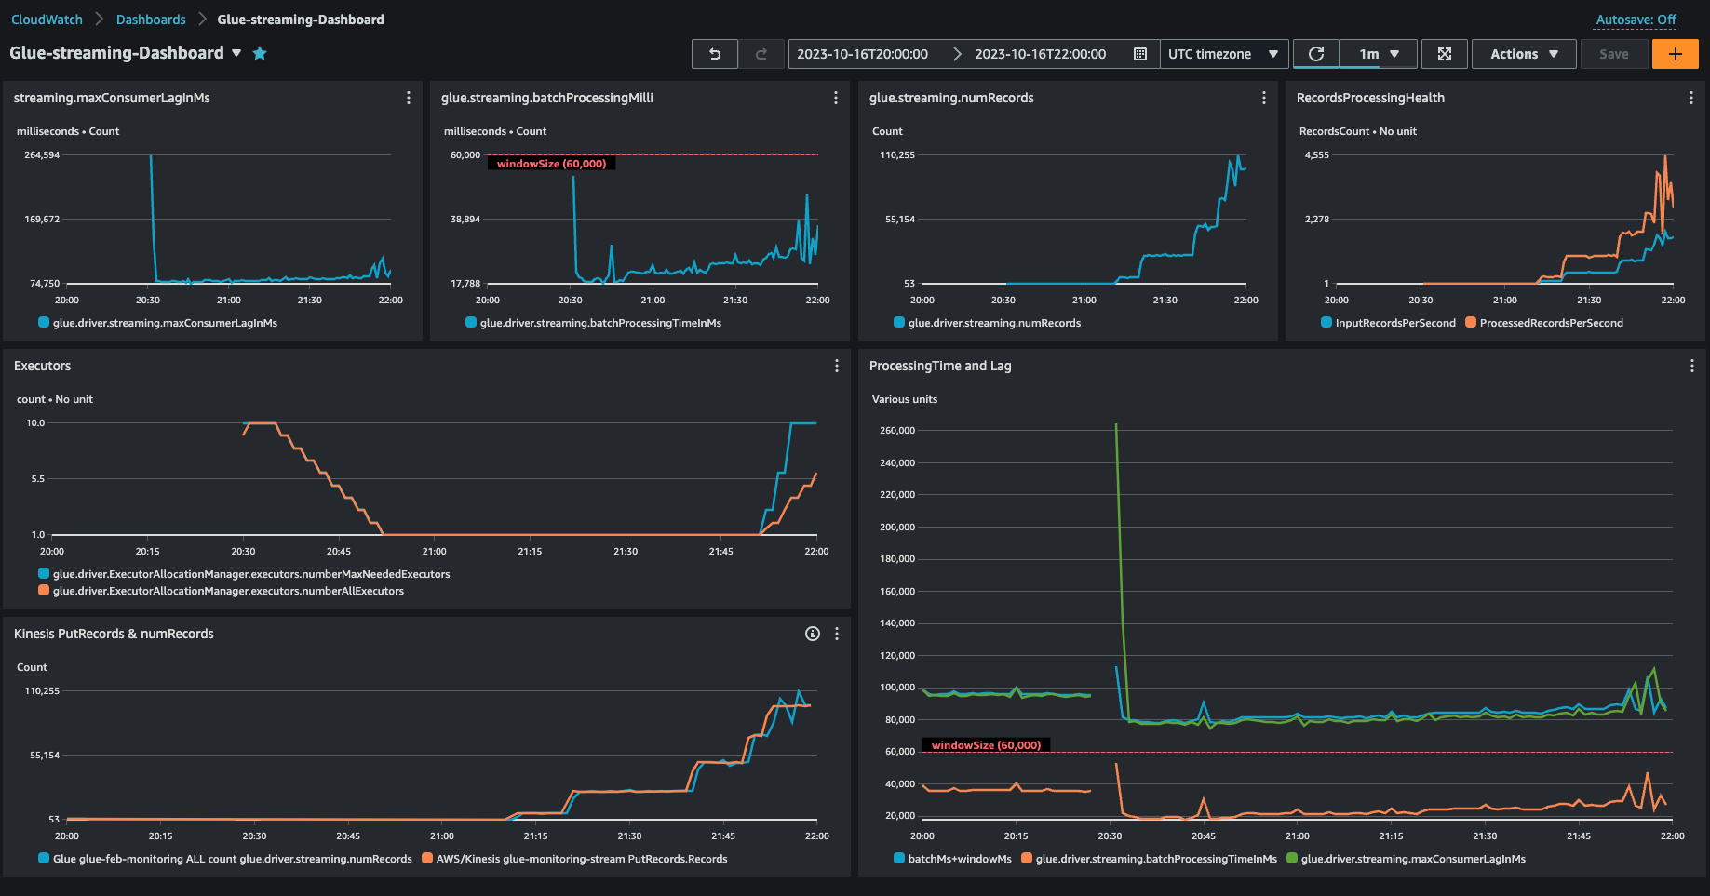Add a widget with the plus button

pos(1675,54)
